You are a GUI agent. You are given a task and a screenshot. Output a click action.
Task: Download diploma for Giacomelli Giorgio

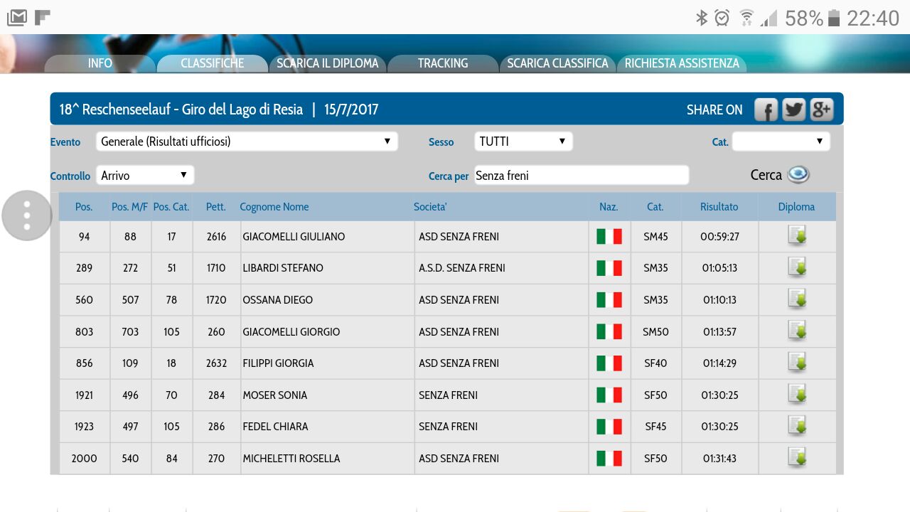click(x=797, y=331)
